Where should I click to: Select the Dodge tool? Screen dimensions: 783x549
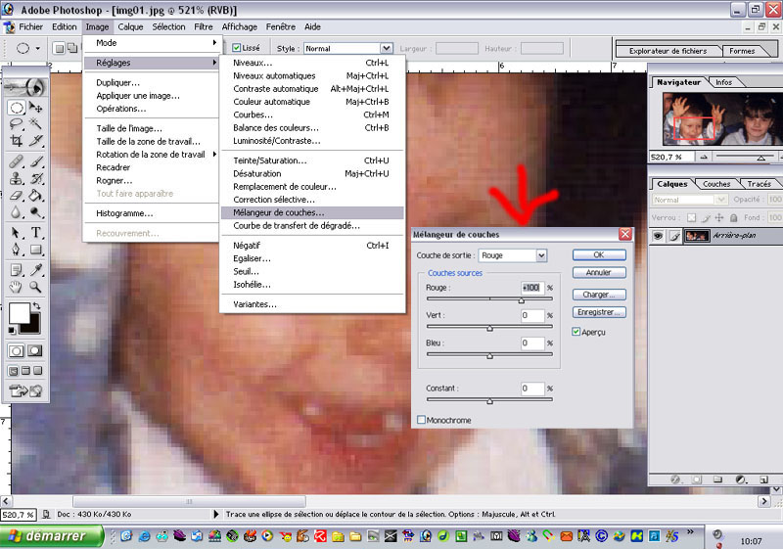[x=35, y=212]
